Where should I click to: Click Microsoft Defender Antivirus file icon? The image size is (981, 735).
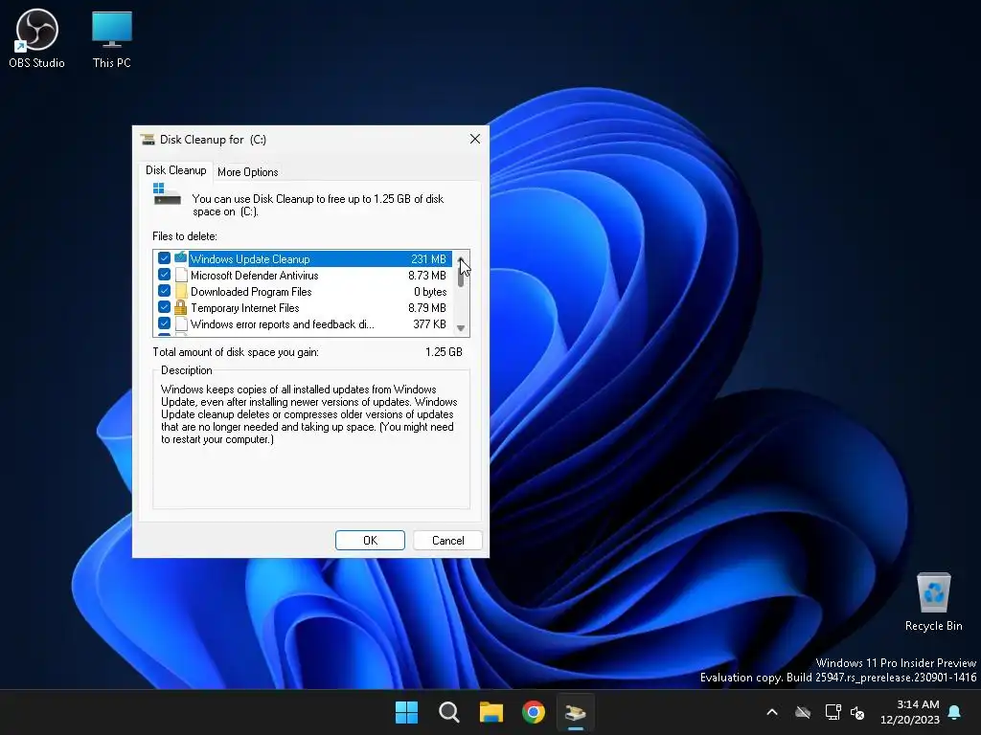[181, 275]
